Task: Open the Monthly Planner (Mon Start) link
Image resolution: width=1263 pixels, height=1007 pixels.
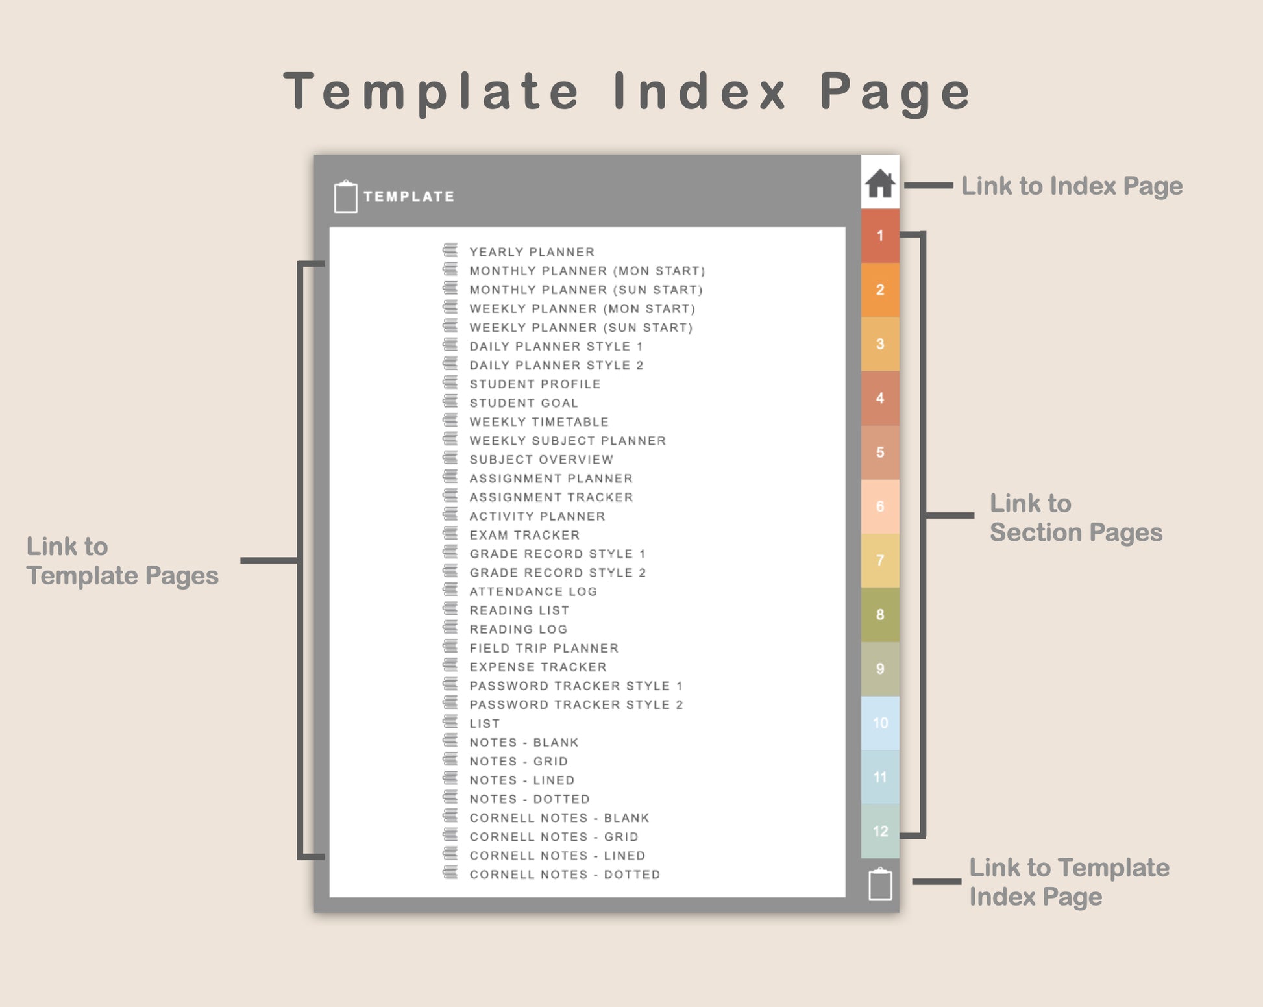Action: [x=587, y=271]
